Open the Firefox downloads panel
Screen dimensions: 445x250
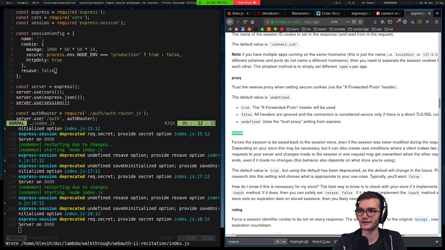(375, 22)
